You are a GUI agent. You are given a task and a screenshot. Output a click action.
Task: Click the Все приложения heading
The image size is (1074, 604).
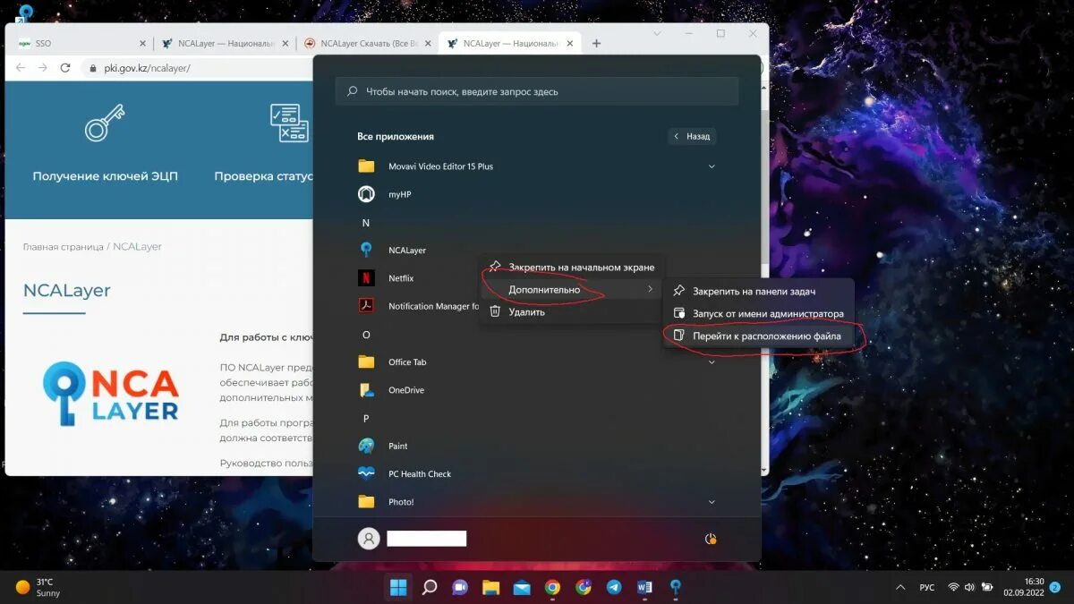pyautogui.click(x=396, y=136)
